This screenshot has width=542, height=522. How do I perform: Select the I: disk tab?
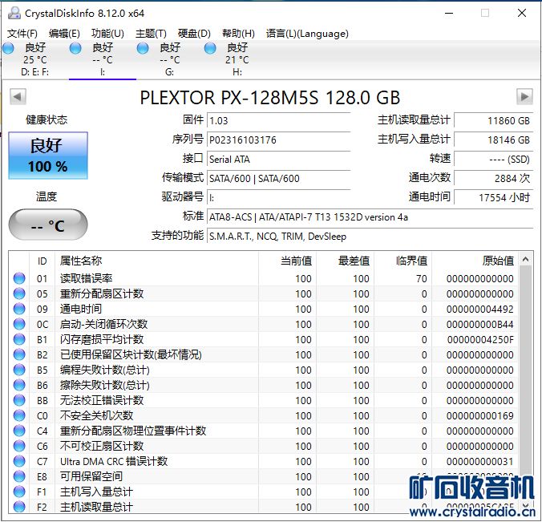point(103,59)
